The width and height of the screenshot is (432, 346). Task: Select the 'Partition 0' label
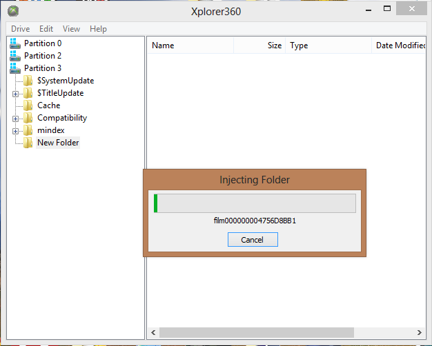click(x=43, y=43)
